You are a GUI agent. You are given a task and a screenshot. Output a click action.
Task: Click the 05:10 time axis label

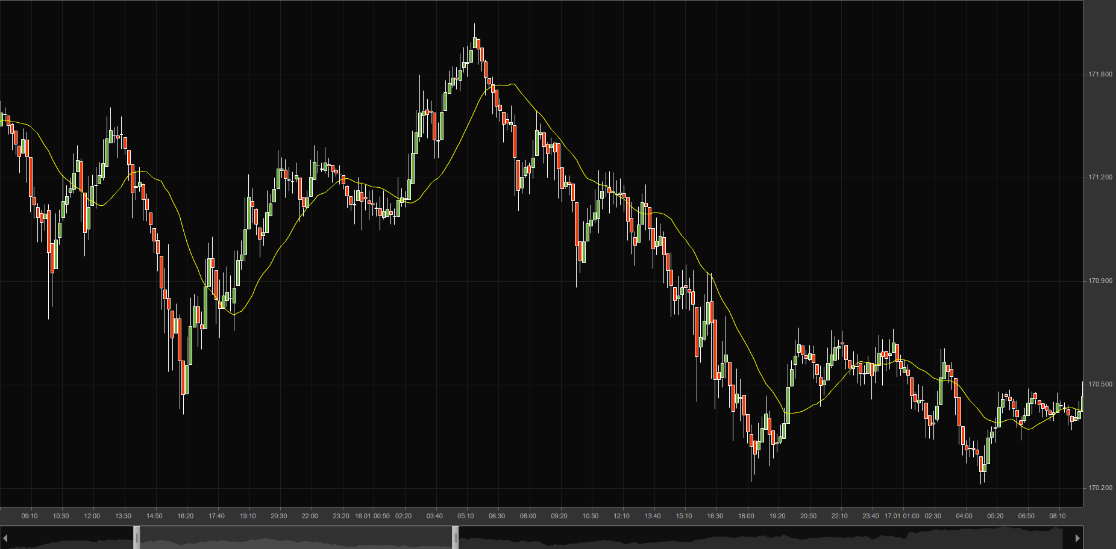pos(466,516)
